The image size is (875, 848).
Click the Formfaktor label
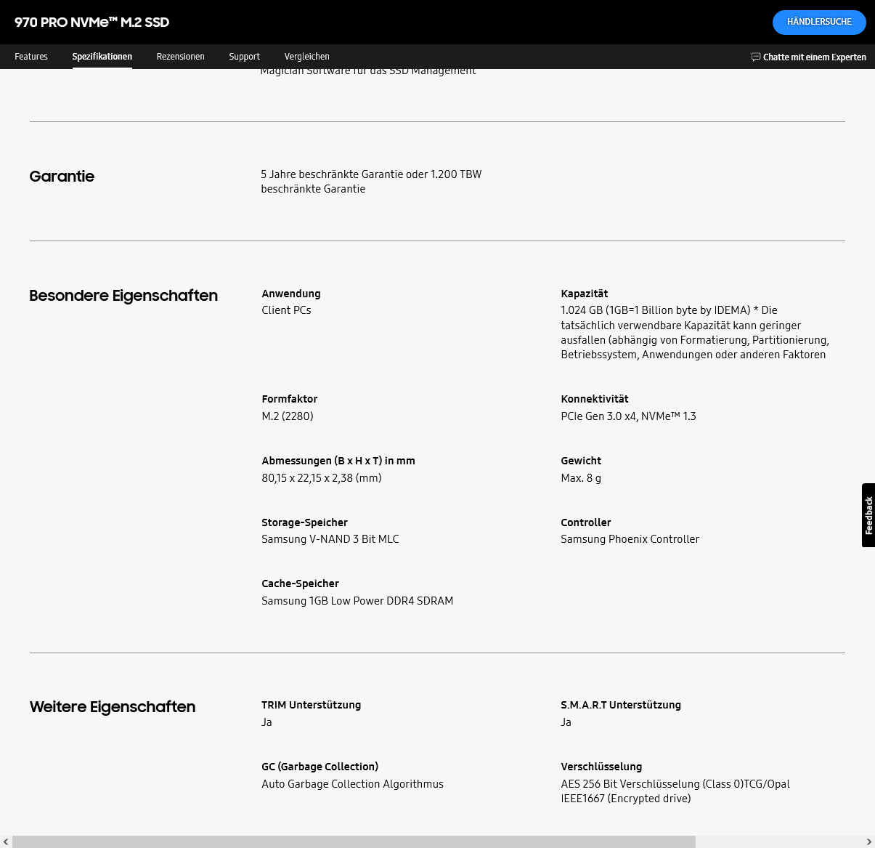[x=290, y=399]
